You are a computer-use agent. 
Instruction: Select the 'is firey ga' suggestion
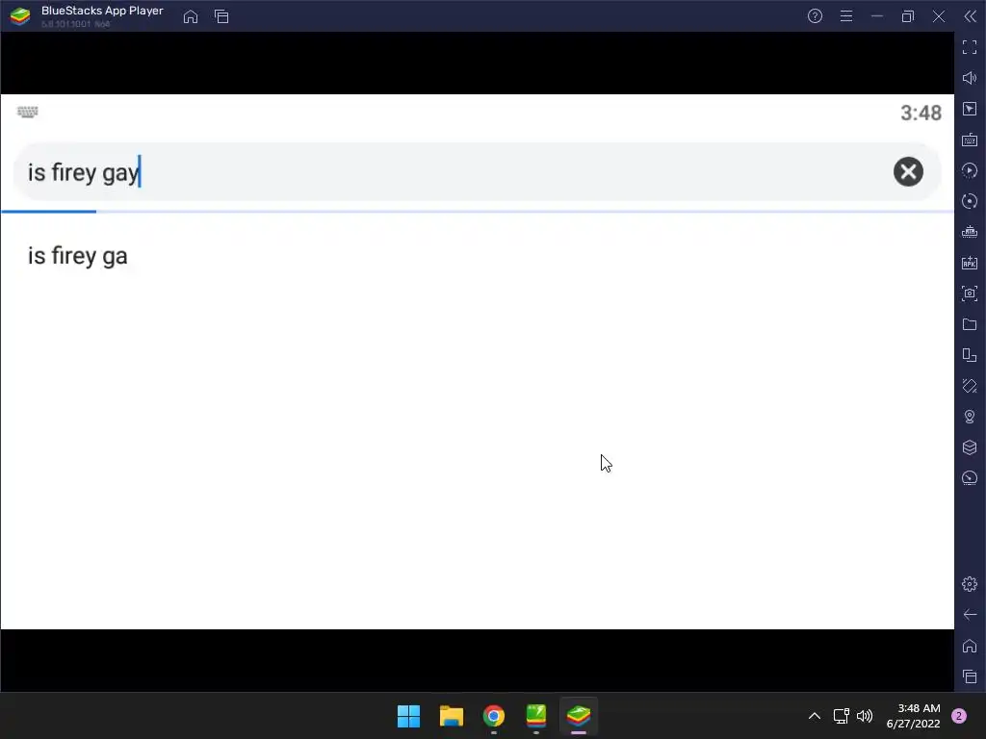pyautogui.click(x=77, y=256)
